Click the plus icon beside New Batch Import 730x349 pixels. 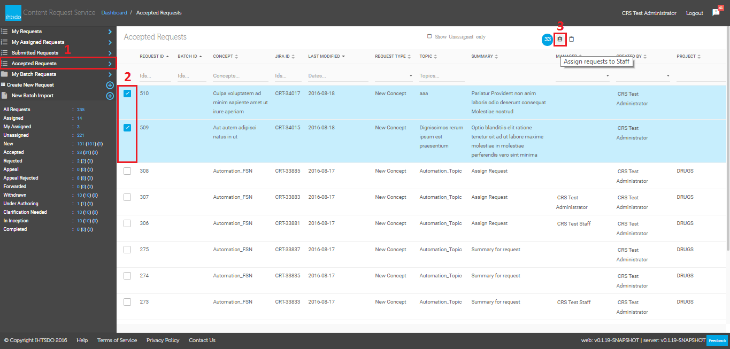[110, 96]
